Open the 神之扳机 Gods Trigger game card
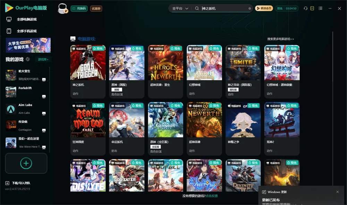347x205 pixels. pos(88,72)
